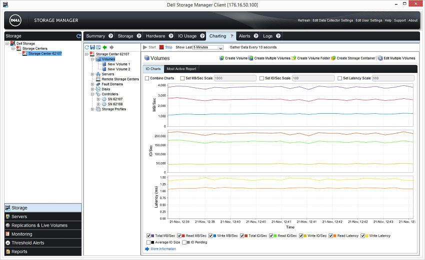The width and height of the screenshot is (425, 260).
Task: Click help icon next to Charting tab
Action: (x=231, y=36)
